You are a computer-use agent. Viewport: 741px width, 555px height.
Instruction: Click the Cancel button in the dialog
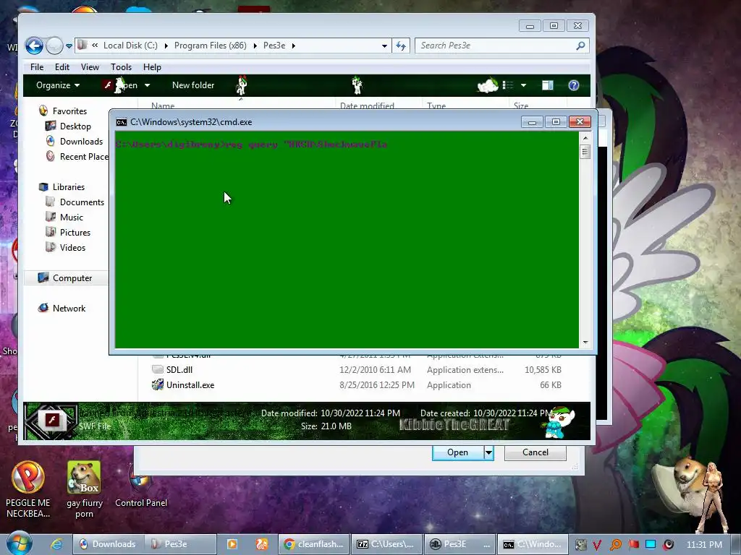535,452
